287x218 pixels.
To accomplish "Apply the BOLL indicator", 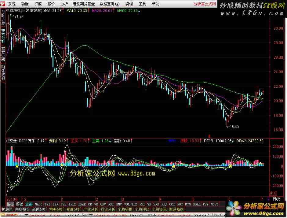I will [197, 204].
